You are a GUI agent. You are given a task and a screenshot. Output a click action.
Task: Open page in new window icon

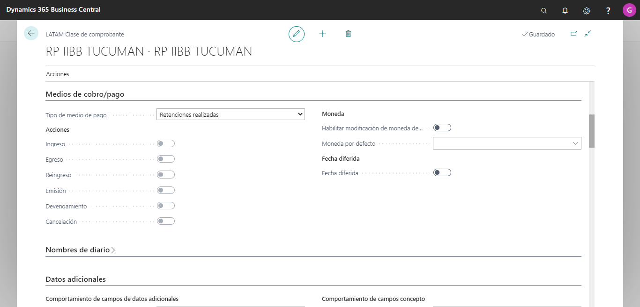pyautogui.click(x=573, y=34)
